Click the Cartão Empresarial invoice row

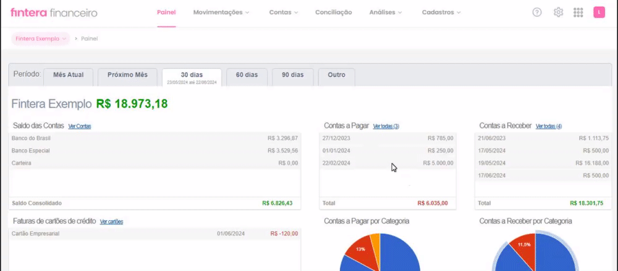[x=154, y=233]
